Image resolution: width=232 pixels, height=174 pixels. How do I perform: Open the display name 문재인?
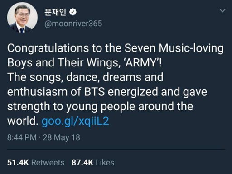[x=55, y=12]
